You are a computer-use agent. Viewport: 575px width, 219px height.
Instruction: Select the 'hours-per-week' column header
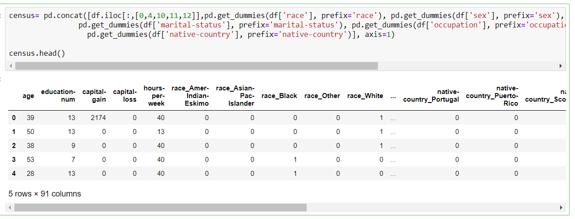[x=154, y=95]
